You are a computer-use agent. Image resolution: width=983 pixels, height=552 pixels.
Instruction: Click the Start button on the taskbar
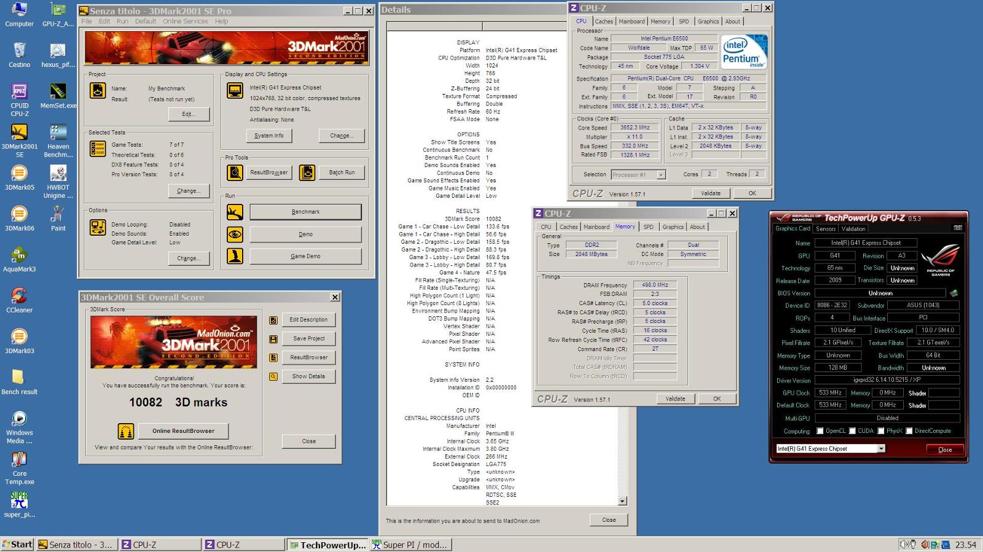point(17,545)
